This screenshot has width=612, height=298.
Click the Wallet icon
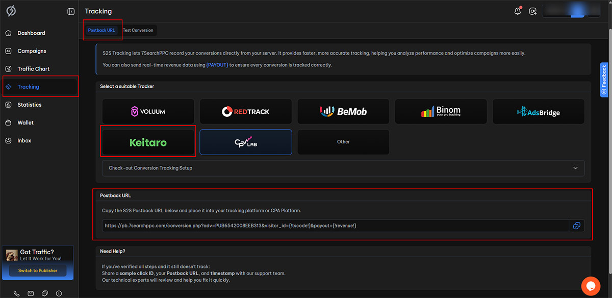pyautogui.click(x=8, y=122)
